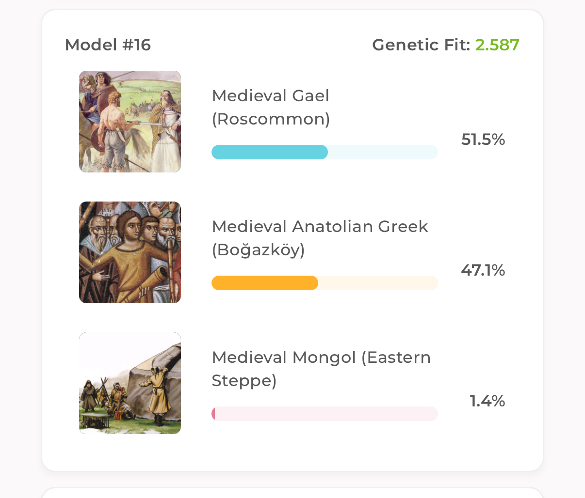Click the green 2.587 genetic fit score
This screenshot has height=498, width=585.
(x=497, y=45)
